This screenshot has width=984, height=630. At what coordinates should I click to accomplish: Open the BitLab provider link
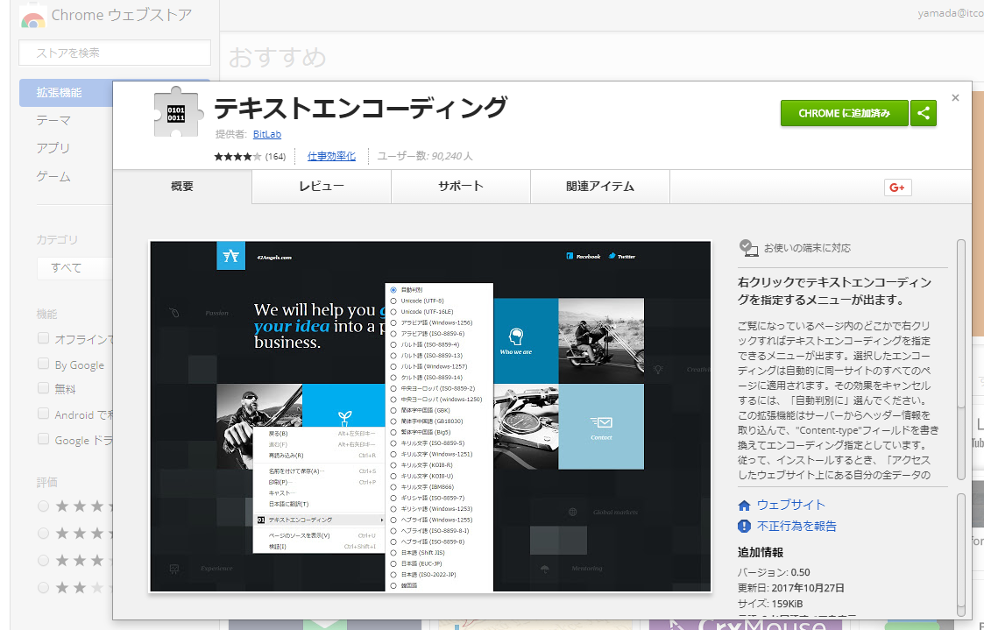(266, 134)
